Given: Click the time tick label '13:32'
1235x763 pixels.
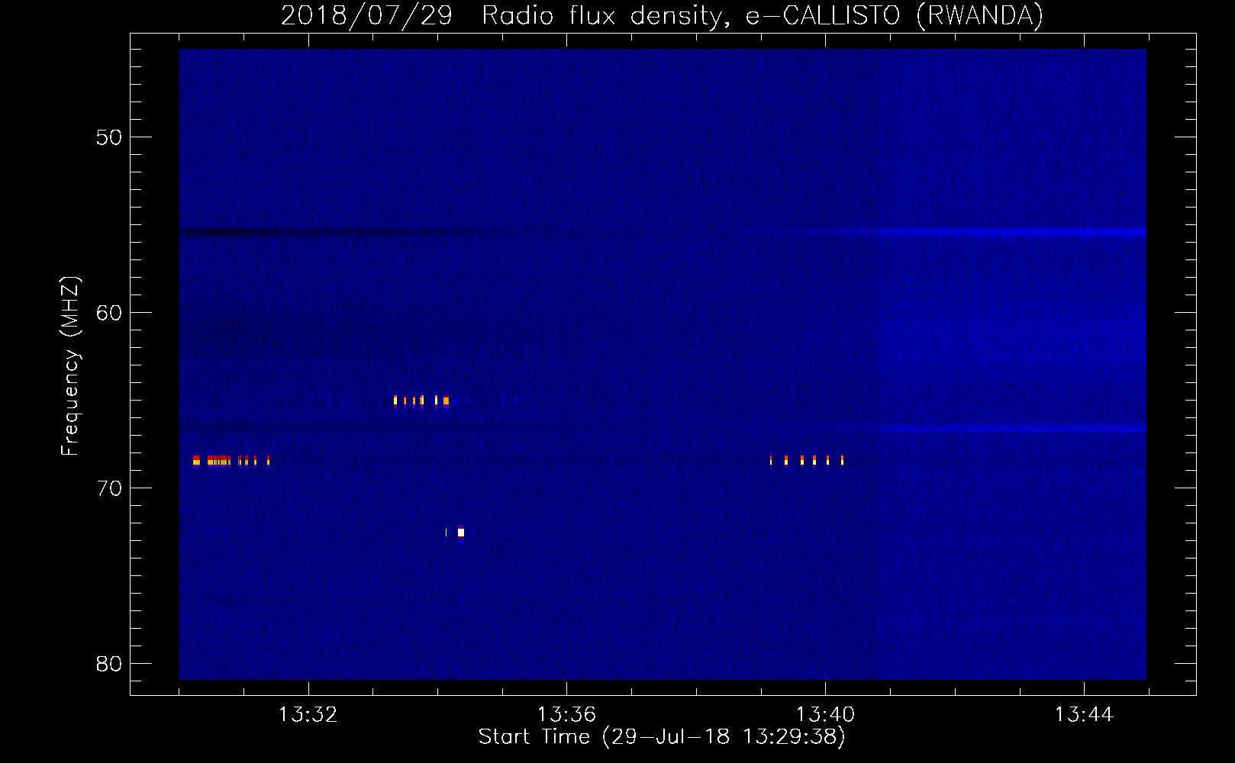Looking at the screenshot, I should click(x=308, y=715).
